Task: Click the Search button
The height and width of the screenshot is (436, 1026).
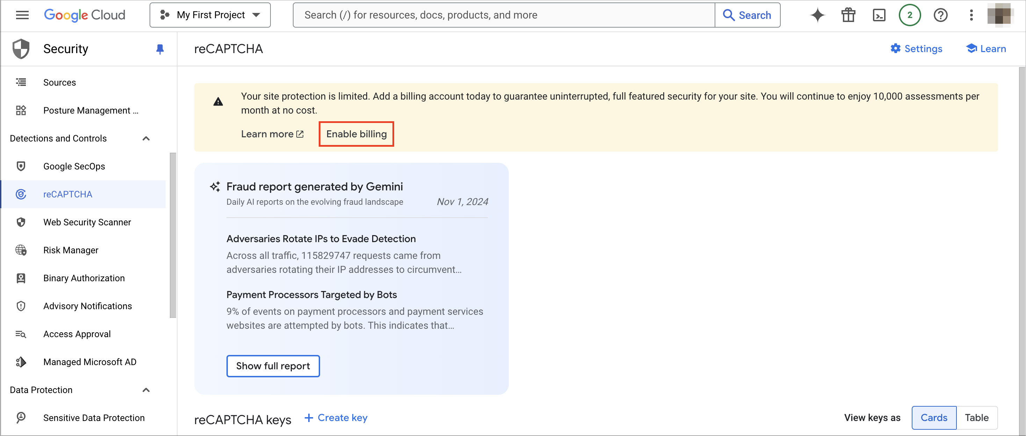Action: [x=747, y=15]
